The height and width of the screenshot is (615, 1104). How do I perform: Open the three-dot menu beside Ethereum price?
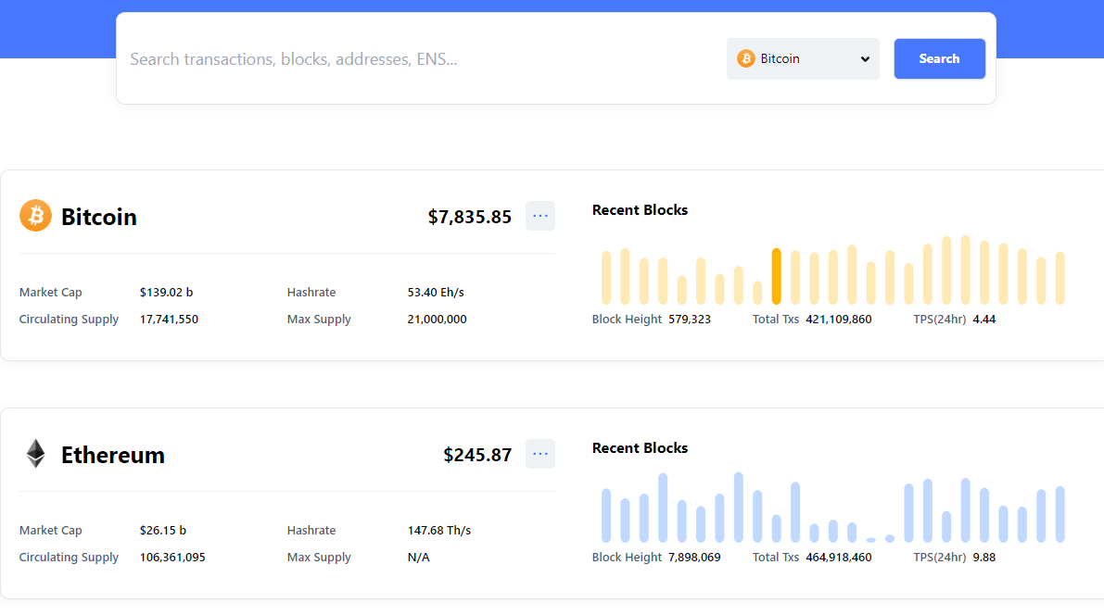pyautogui.click(x=540, y=454)
